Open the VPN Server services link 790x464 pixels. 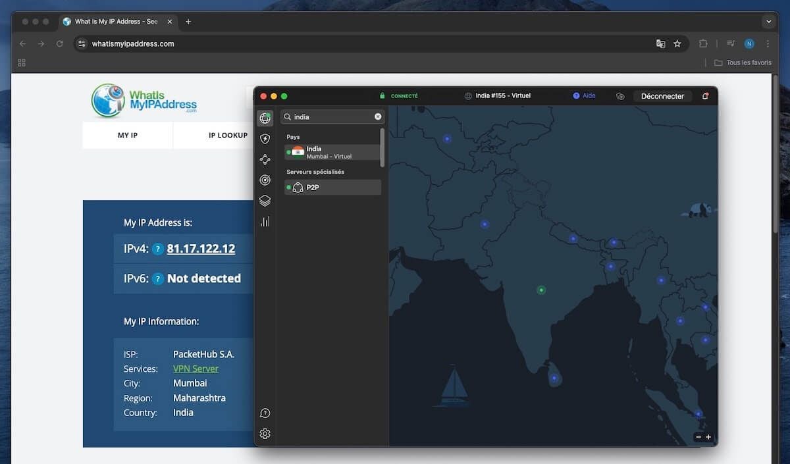[x=196, y=369]
